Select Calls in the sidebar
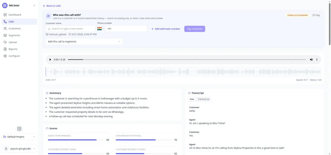 [19, 22]
